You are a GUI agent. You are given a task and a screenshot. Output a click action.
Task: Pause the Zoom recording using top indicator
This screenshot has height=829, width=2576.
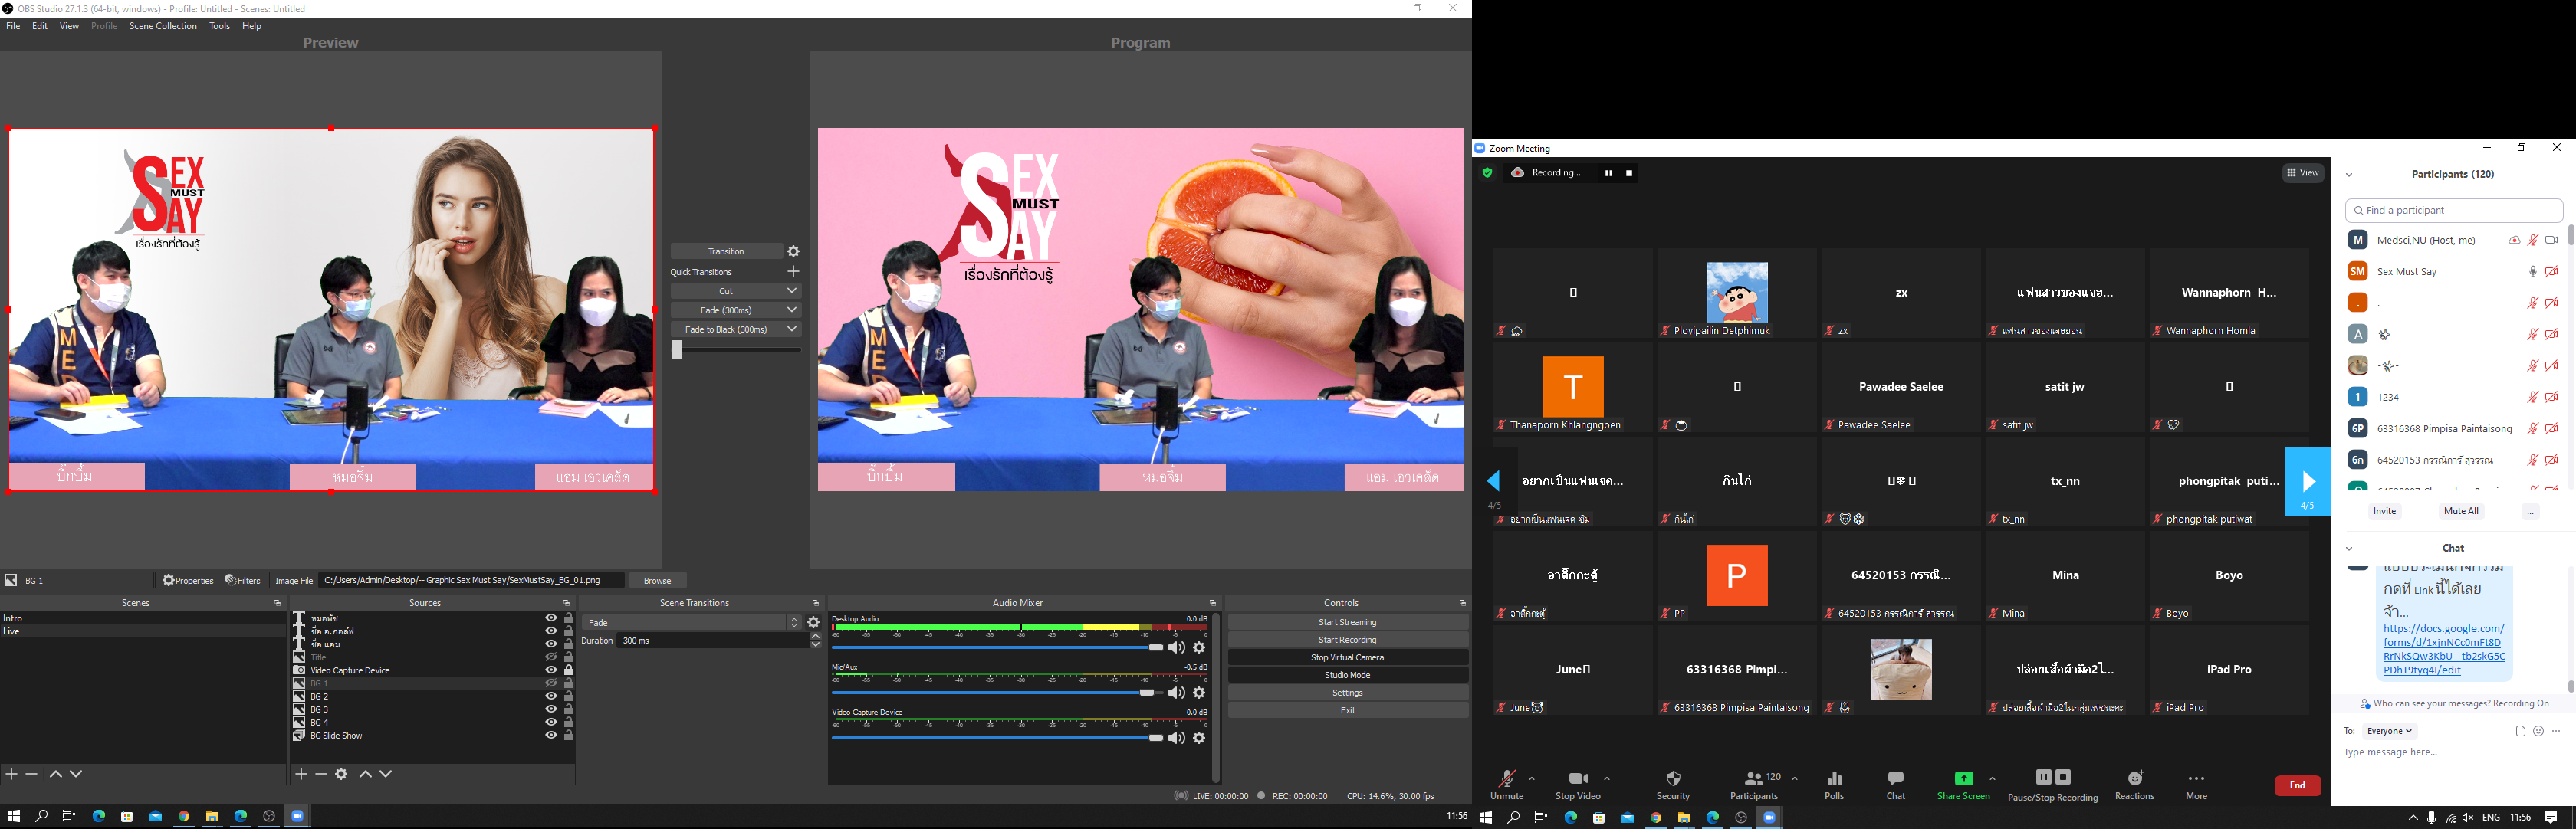[x=1609, y=174]
